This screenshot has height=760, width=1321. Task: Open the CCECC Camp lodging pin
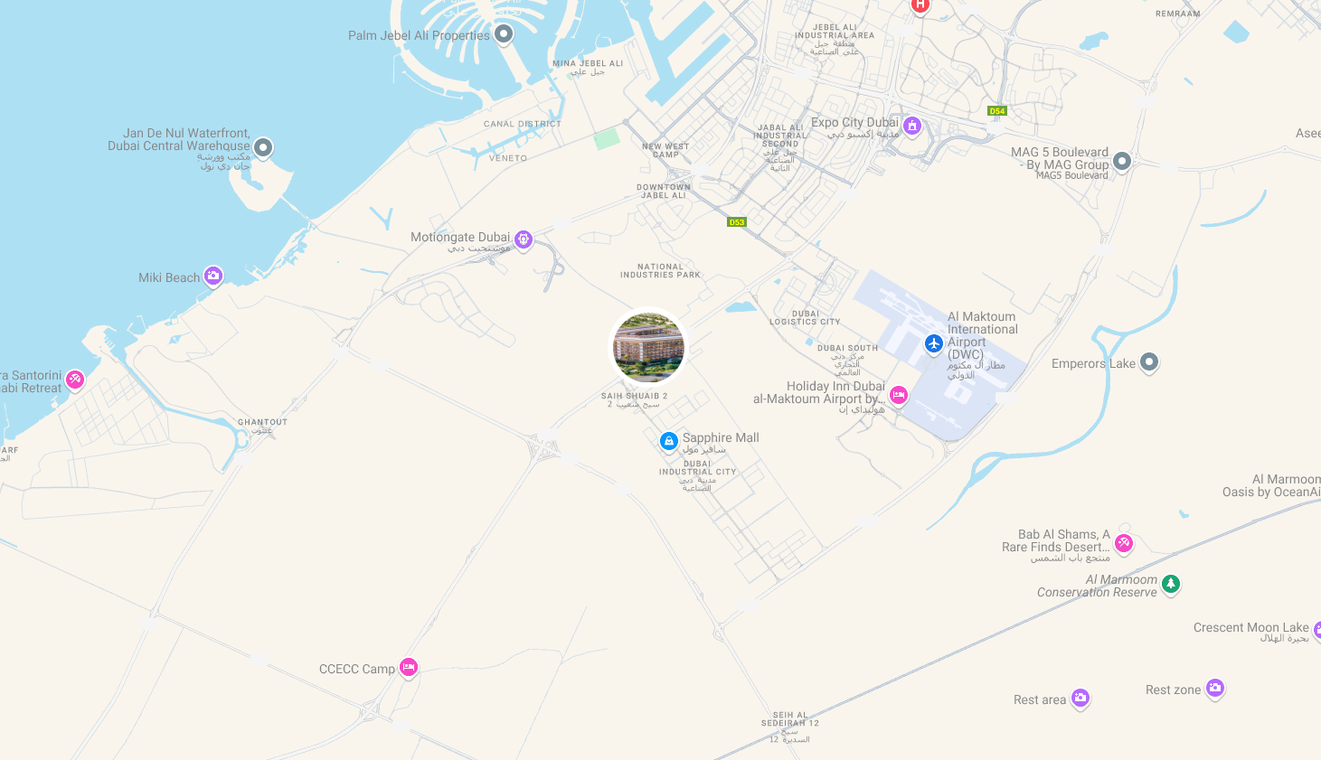[x=409, y=668]
